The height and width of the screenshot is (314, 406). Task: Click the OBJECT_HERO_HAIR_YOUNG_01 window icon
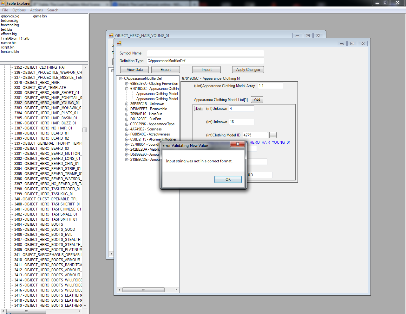[111, 36]
